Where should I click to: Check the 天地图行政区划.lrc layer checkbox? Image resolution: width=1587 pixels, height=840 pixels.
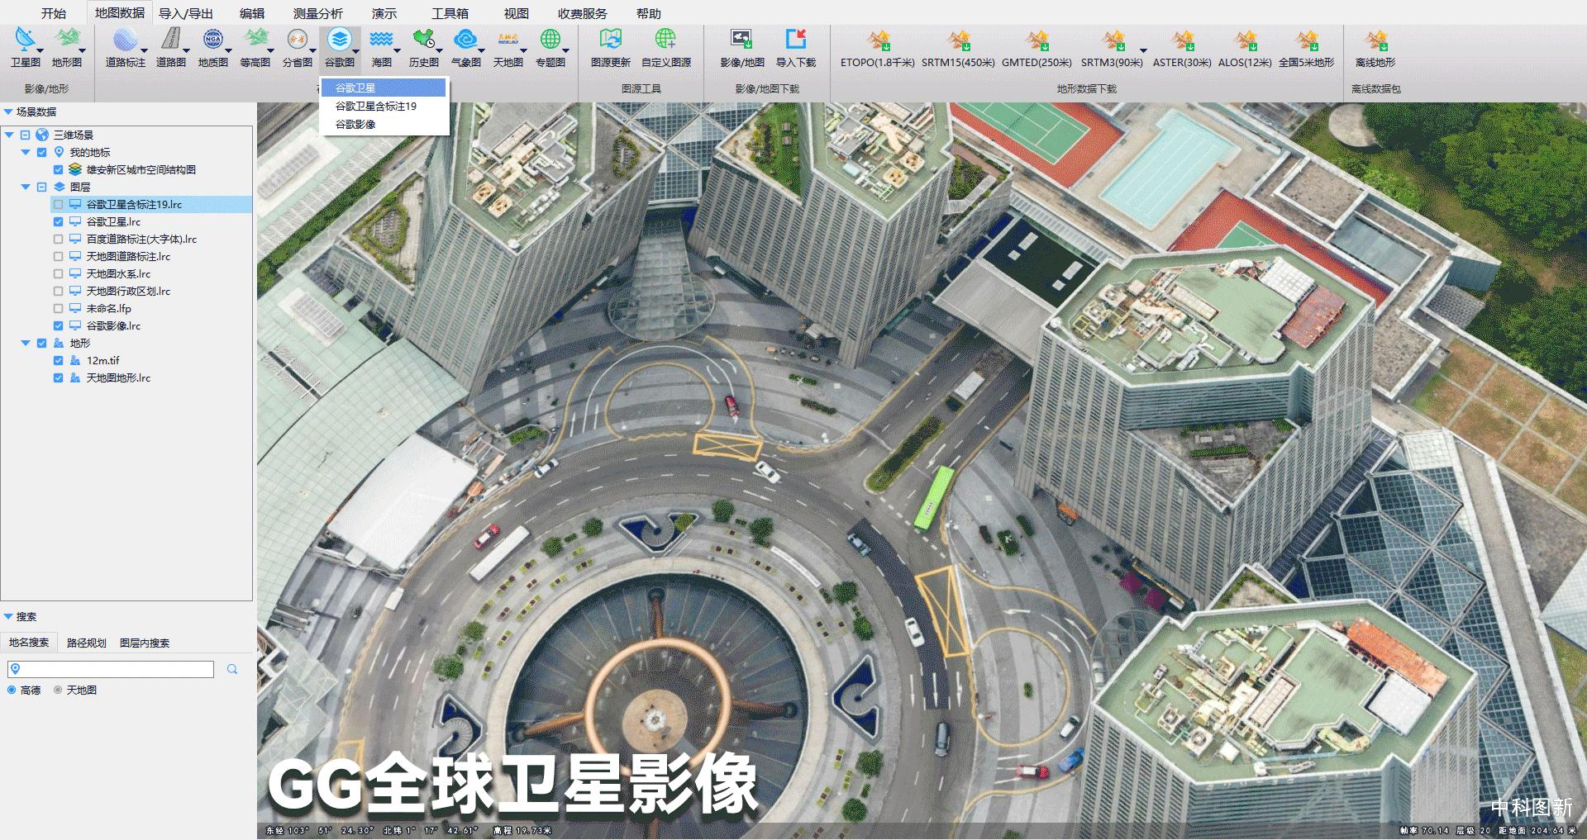tap(58, 291)
